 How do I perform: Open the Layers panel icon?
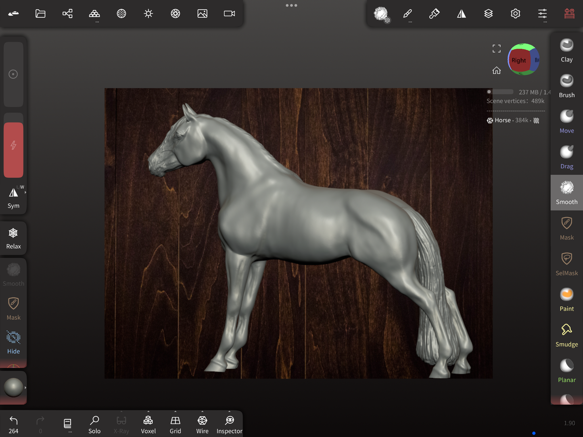point(488,14)
